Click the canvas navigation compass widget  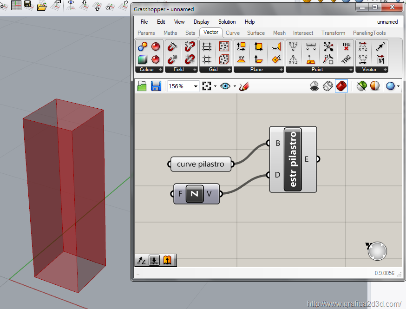[x=377, y=251]
